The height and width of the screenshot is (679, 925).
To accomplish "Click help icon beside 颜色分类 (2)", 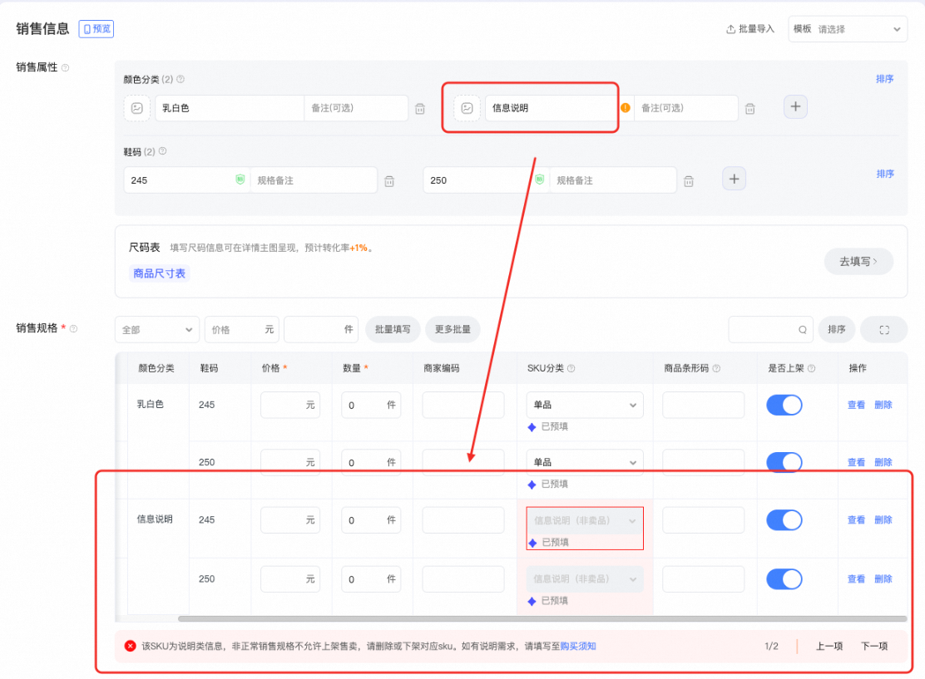I will pos(181,79).
